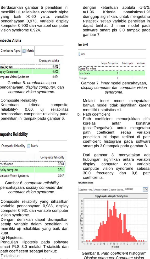Click the tallest red histogram bar
The height and width of the screenshot is (259, 150).
(108, 221)
